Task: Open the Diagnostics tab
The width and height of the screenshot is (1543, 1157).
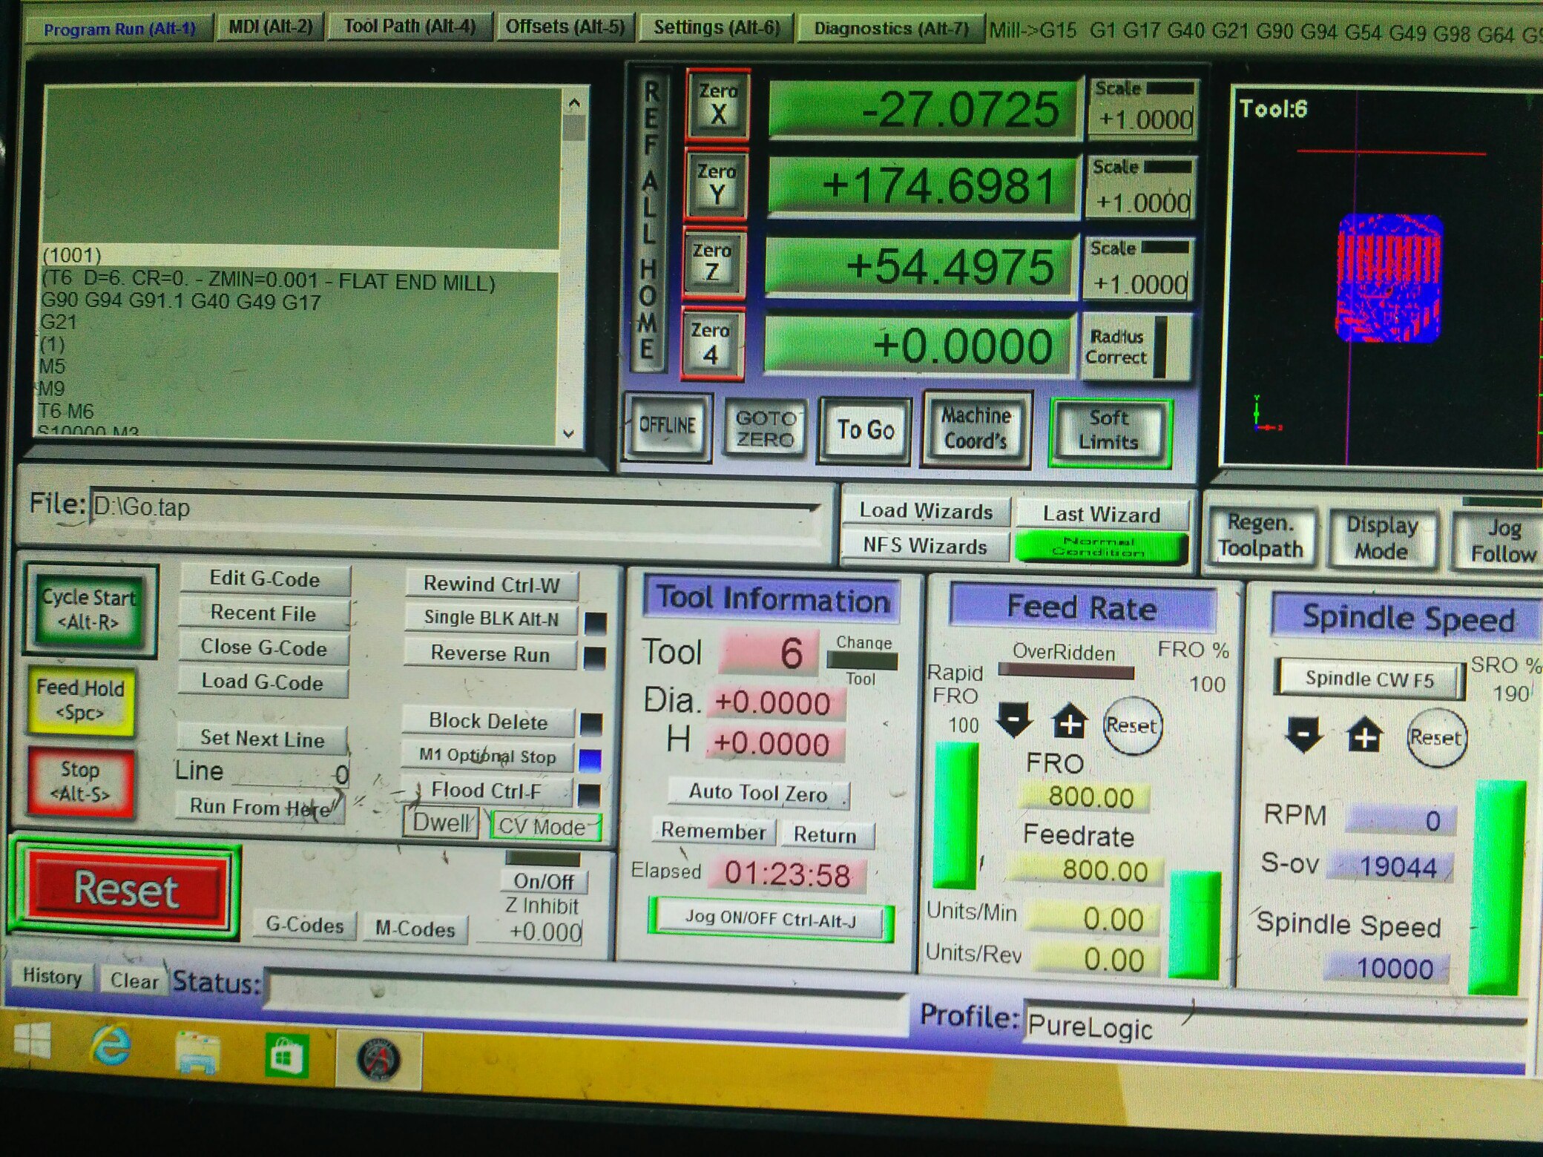Action: (x=891, y=29)
